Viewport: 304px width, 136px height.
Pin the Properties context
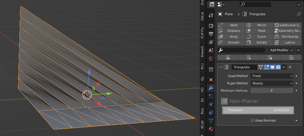click(299, 14)
